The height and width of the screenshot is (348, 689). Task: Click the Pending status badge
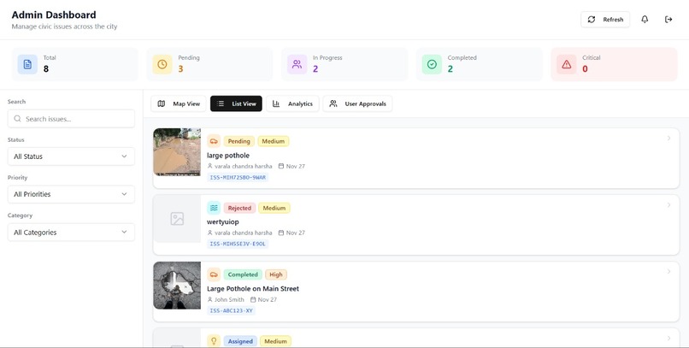coord(239,141)
